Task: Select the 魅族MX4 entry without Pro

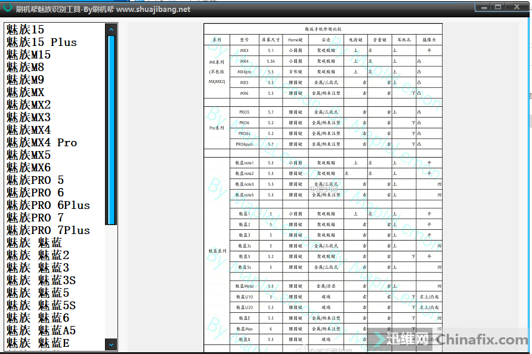Action: coord(29,130)
